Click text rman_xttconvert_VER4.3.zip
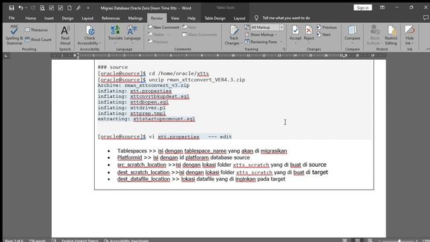The image size is (430, 242). [x=206, y=80]
